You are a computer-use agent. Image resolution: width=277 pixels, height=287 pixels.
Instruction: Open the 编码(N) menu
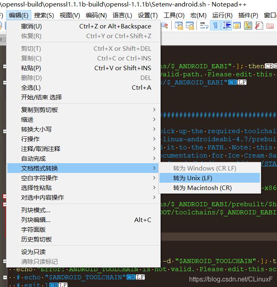[x=96, y=15]
